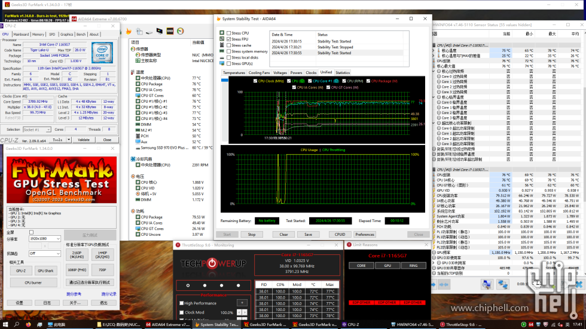Toggle CPU IA Cores (W) graph checkbox
Screen dimensions: 586x329
tap(294, 87)
